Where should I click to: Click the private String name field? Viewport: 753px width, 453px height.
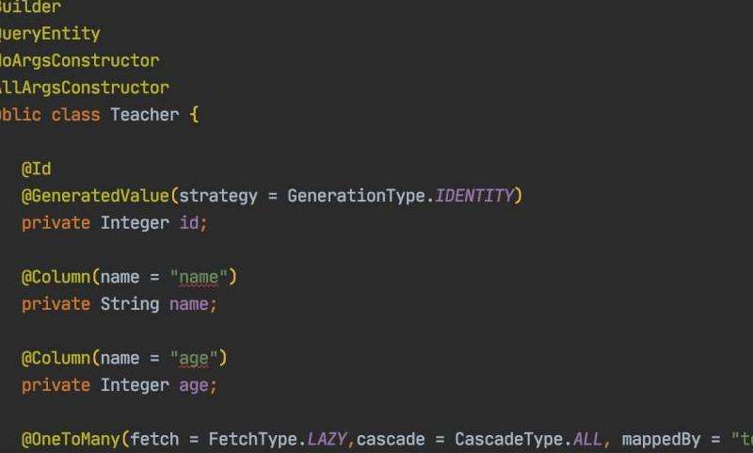pos(120,304)
